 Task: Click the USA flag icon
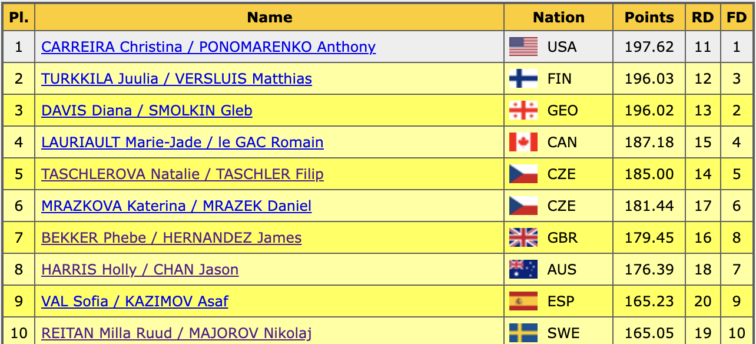click(x=523, y=47)
